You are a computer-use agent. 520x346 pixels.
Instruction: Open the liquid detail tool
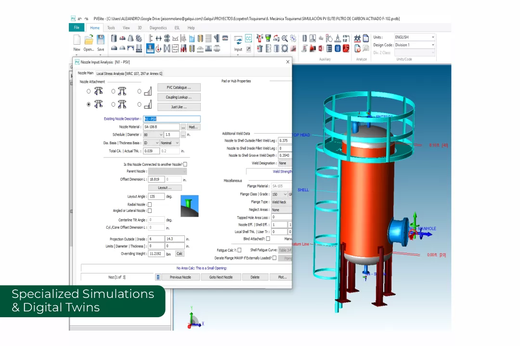(x=192, y=38)
